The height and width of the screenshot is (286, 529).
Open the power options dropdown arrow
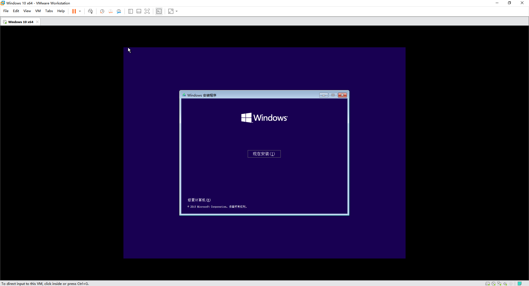click(x=80, y=11)
